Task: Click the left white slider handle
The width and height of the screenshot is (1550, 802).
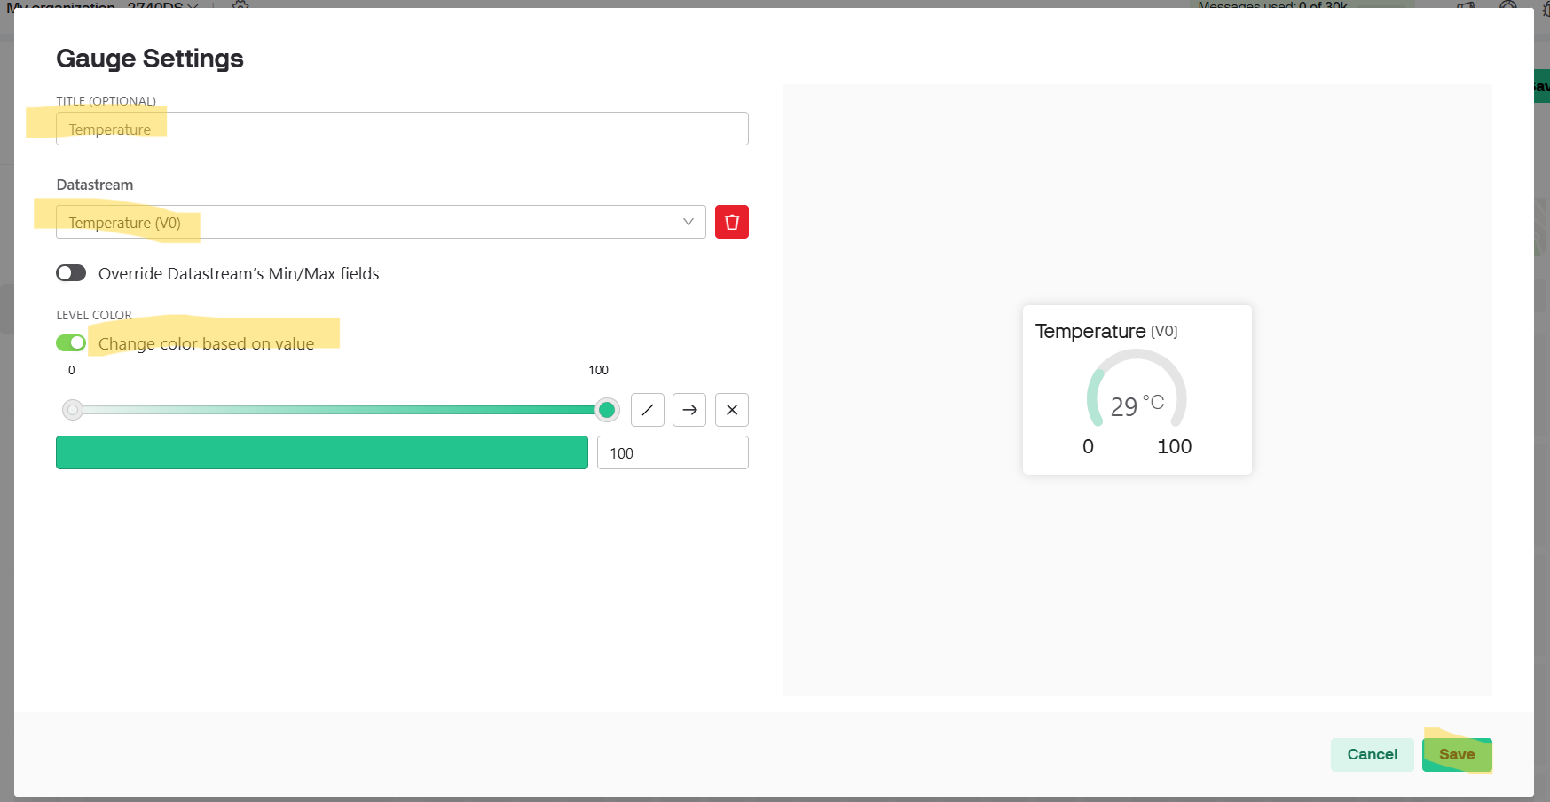Action: (x=73, y=410)
